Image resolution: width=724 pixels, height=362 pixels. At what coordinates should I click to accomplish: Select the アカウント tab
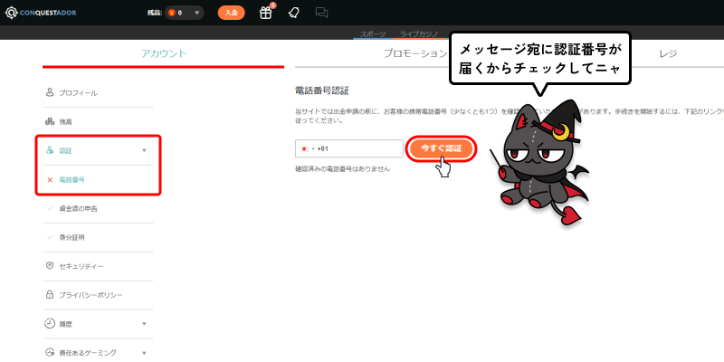tap(164, 53)
